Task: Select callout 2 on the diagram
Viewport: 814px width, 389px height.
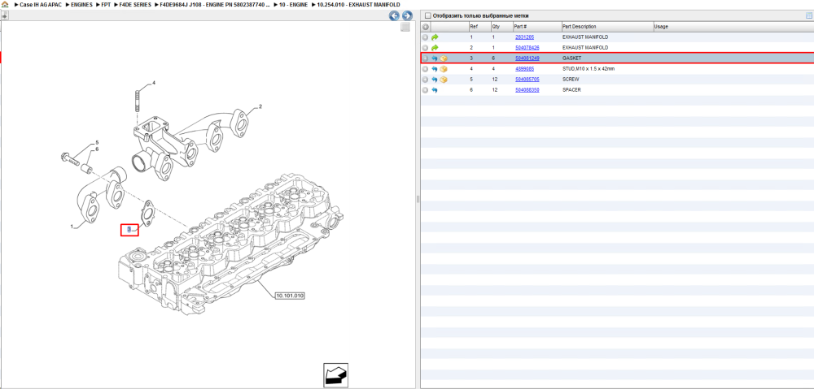Action: click(260, 106)
